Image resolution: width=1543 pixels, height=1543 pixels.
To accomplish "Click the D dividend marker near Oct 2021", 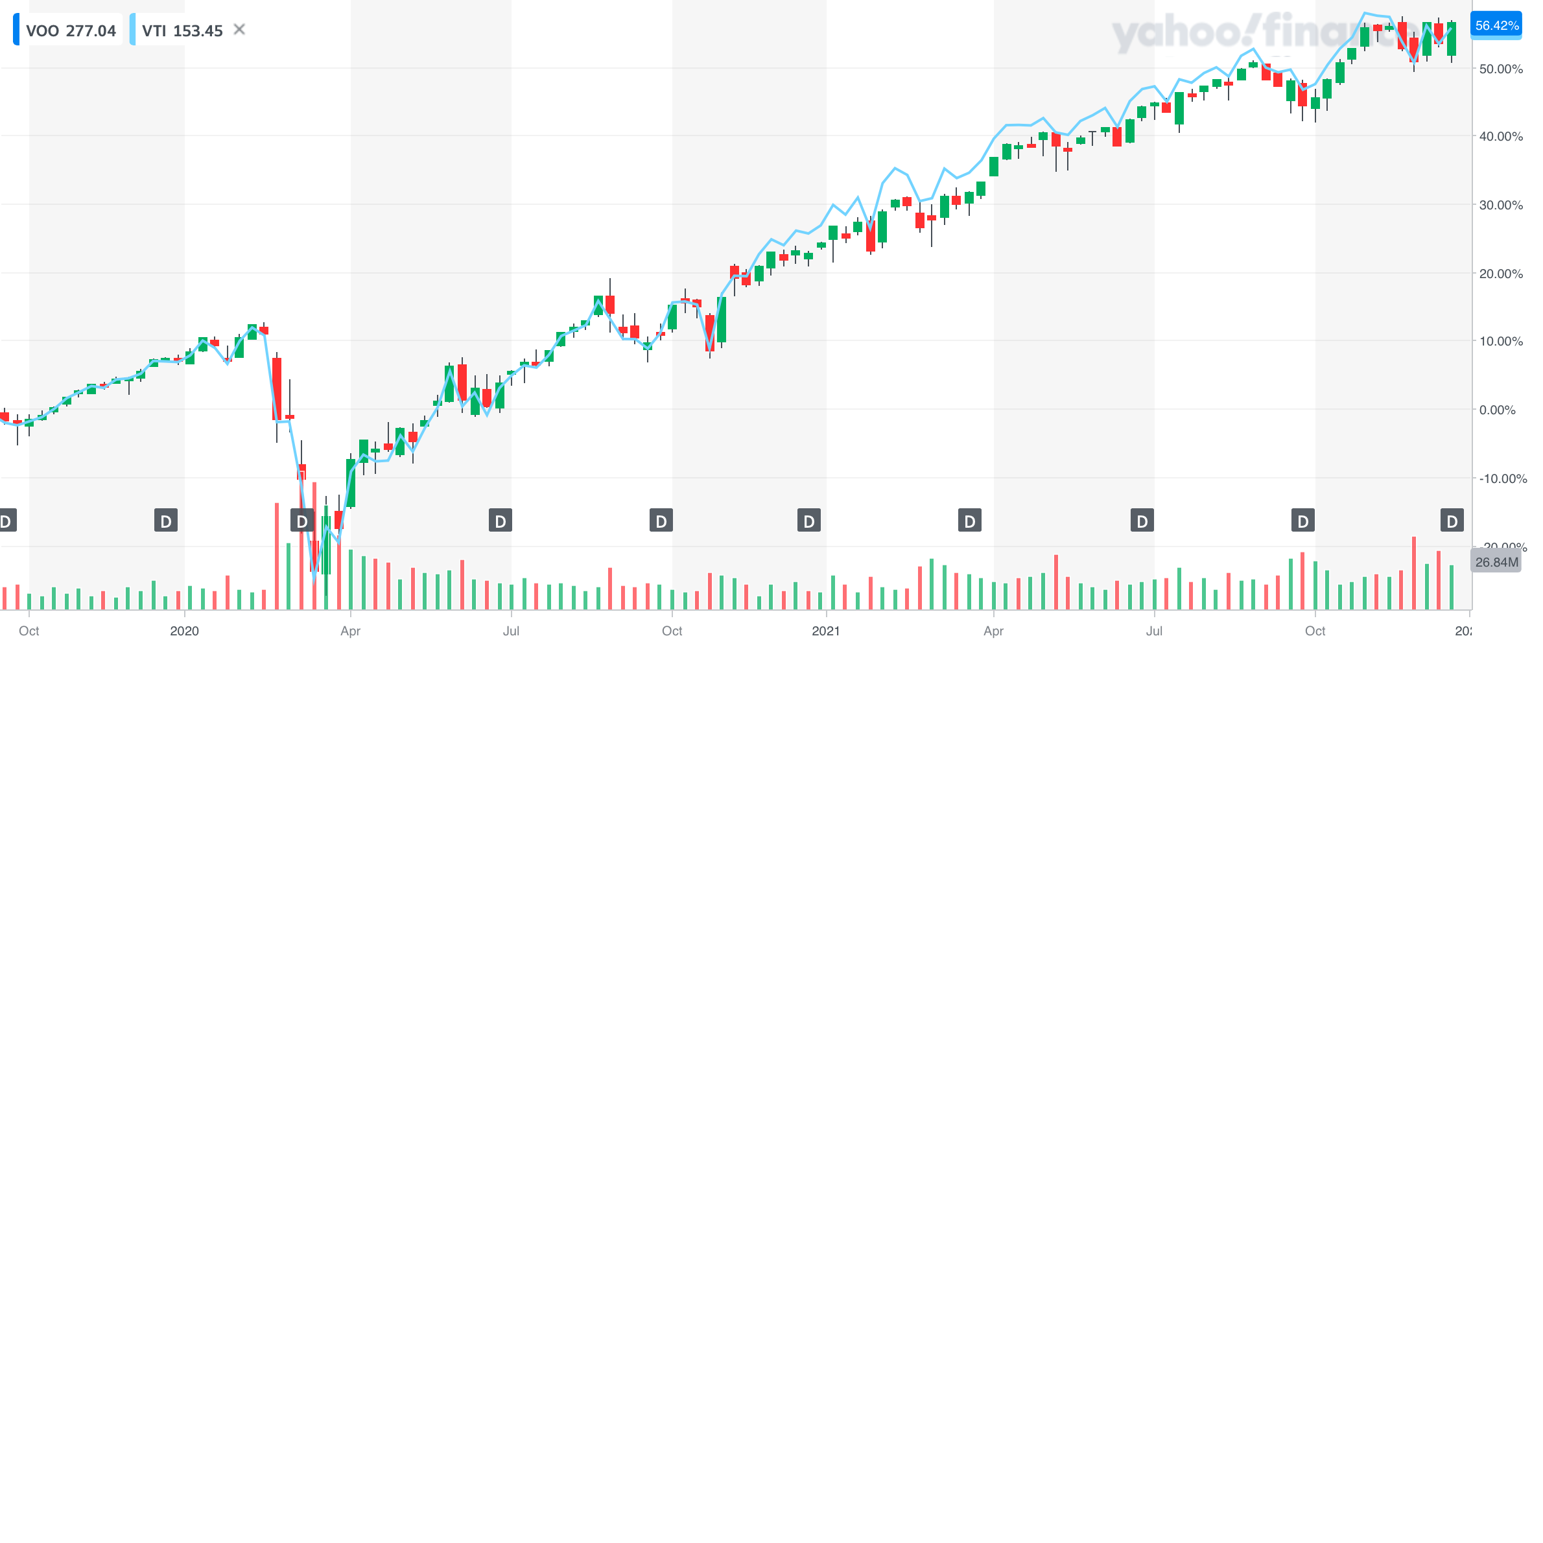I will coord(1302,520).
